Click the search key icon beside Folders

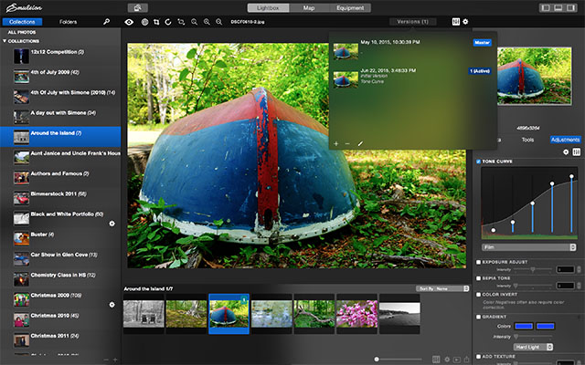tap(106, 22)
